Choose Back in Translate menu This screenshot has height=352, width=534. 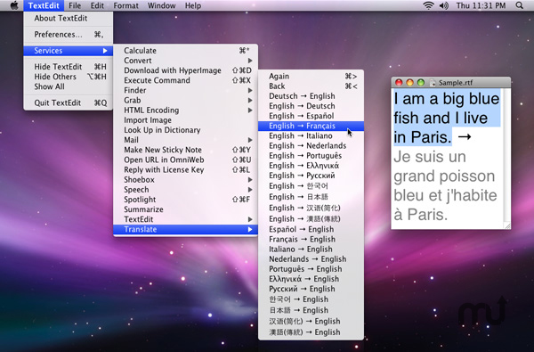tap(311, 86)
